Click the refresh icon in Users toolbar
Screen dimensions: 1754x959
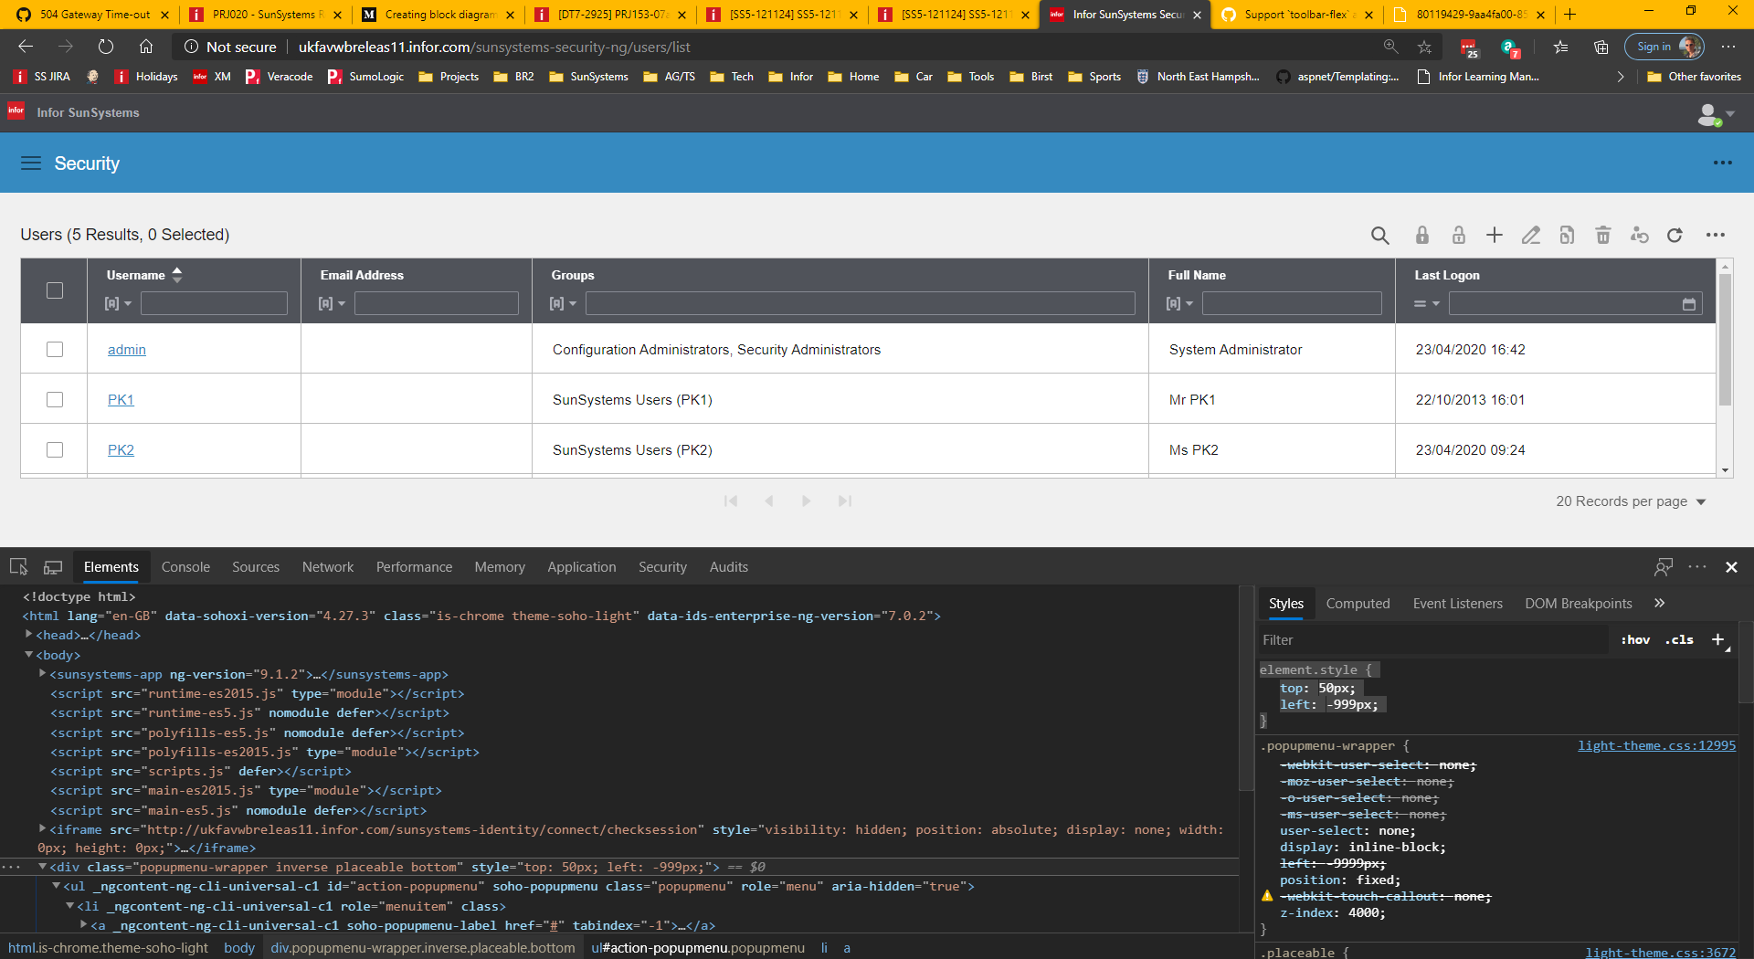tap(1675, 236)
